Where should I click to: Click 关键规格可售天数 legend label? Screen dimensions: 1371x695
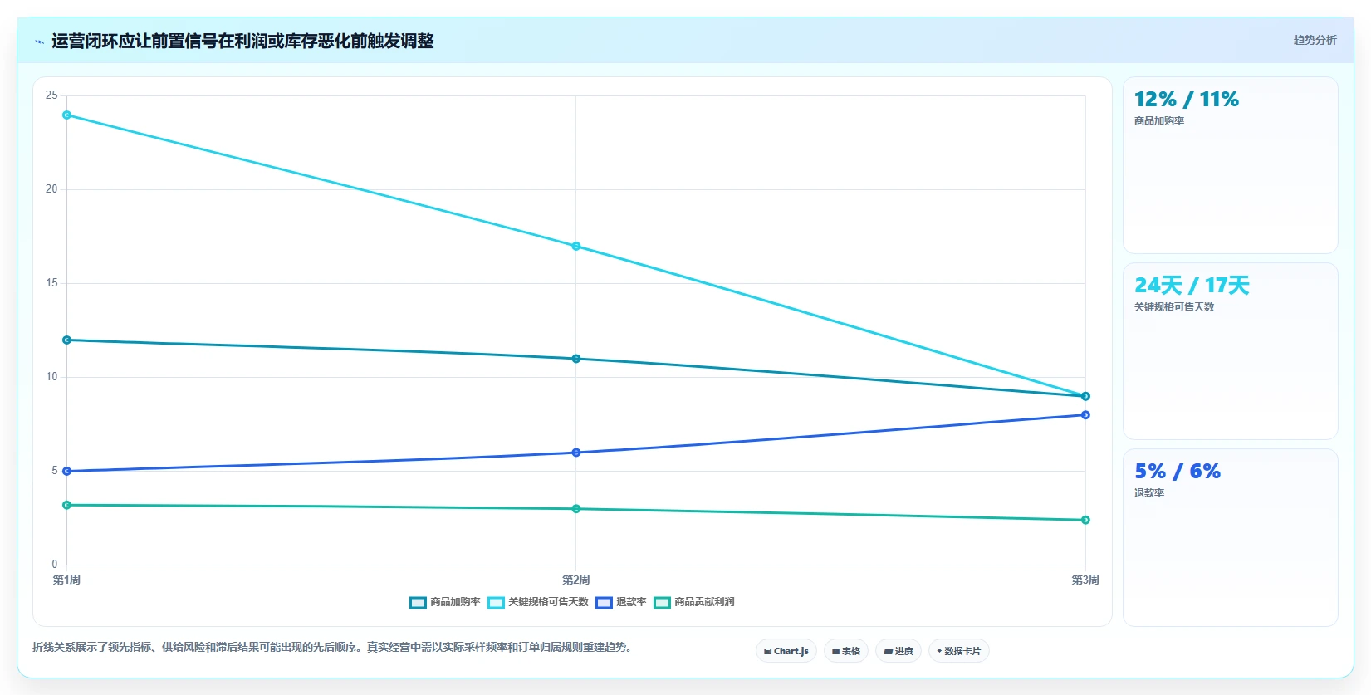tap(548, 602)
